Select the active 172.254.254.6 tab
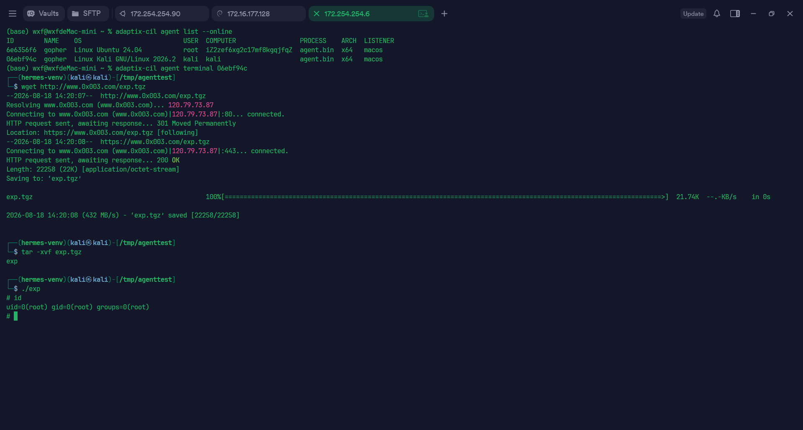This screenshot has height=430, width=803. click(x=371, y=14)
